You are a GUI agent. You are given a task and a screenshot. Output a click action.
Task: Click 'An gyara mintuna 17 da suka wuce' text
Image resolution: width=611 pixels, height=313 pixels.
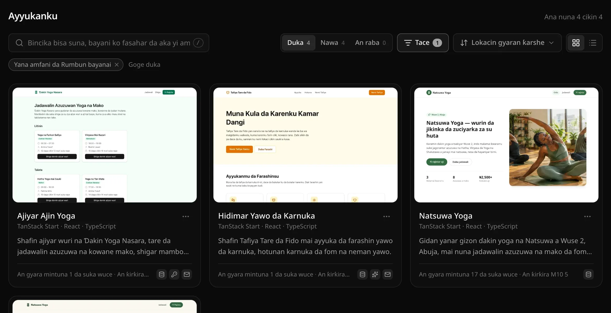(468, 274)
